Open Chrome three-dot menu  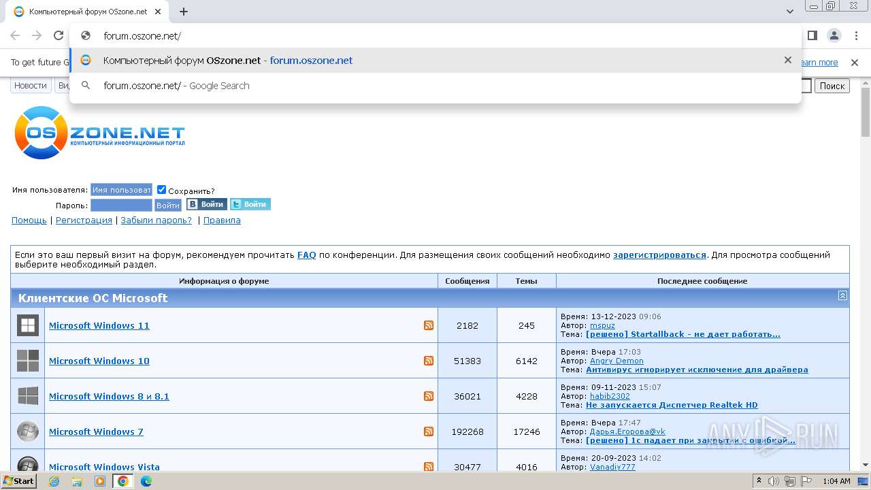tap(855, 36)
